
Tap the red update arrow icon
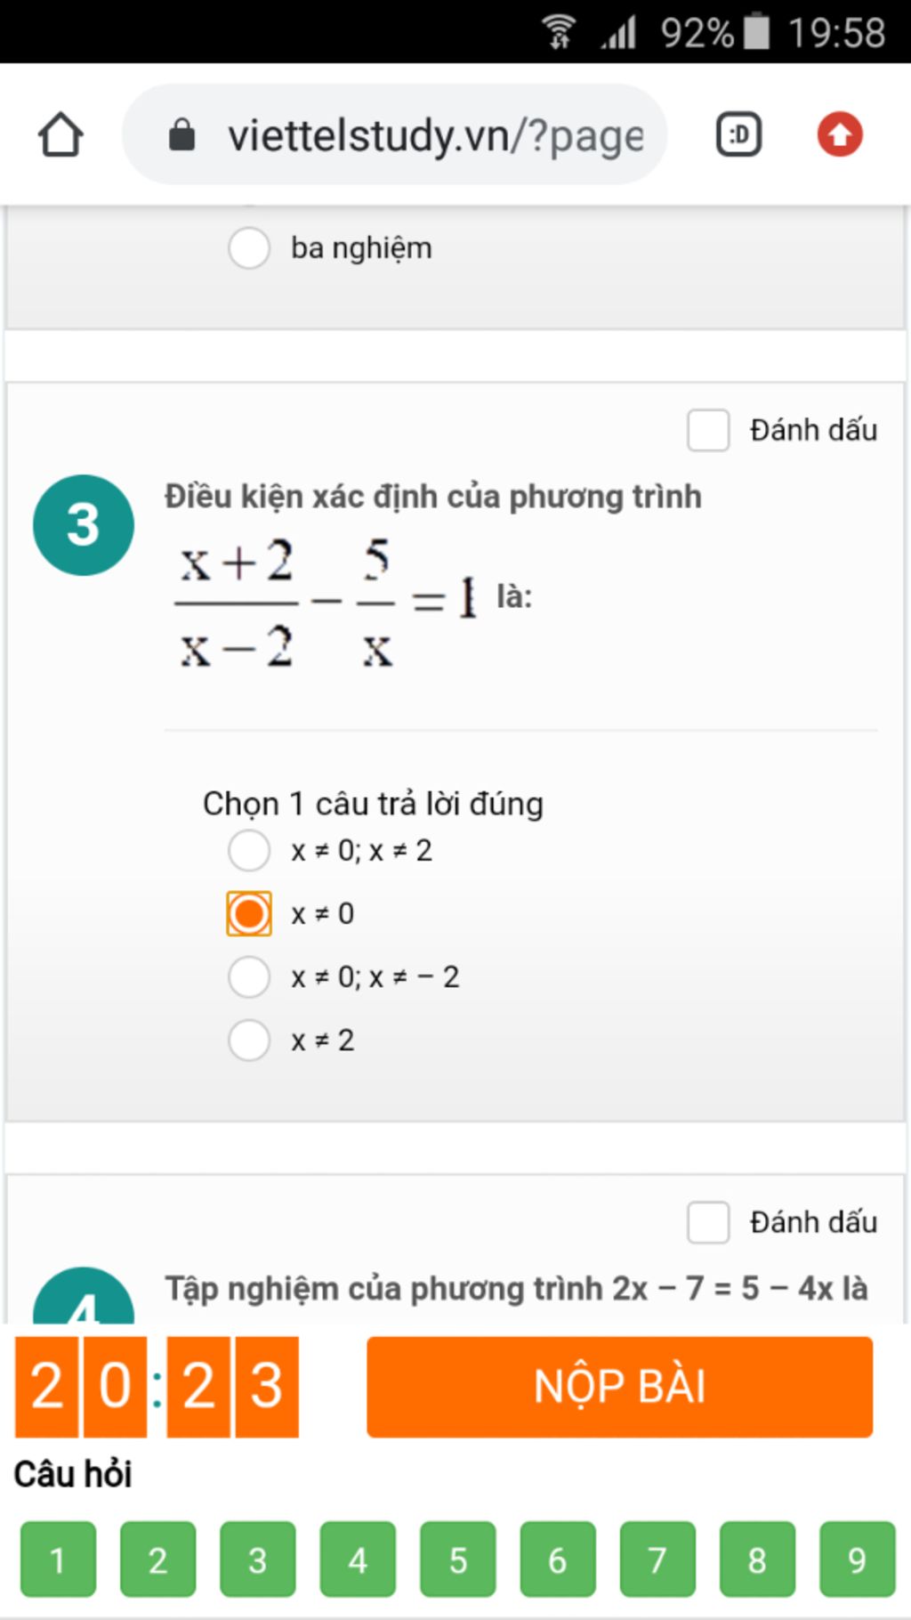point(840,135)
